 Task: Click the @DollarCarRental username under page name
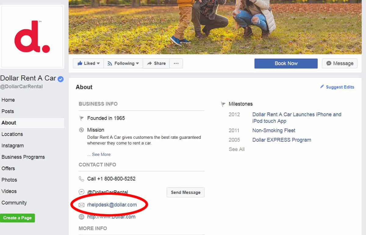point(21,86)
